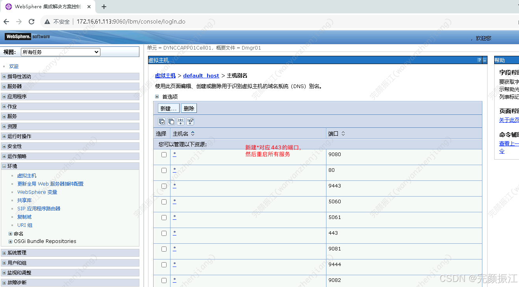Follow 虚拟主机 breadcrumb link
Viewport: 519px width, 287px height.
pyautogui.click(x=165, y=75)
